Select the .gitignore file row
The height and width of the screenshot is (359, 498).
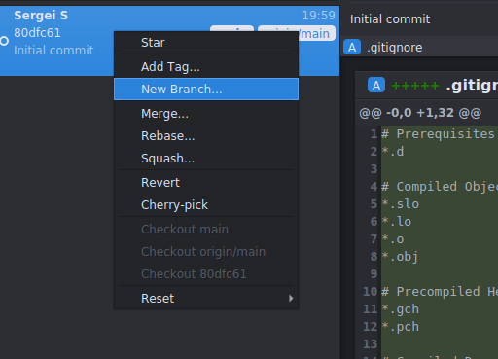click(x=420, y=48)
